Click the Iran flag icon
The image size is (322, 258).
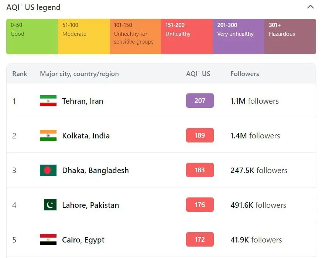coord(48,101)
